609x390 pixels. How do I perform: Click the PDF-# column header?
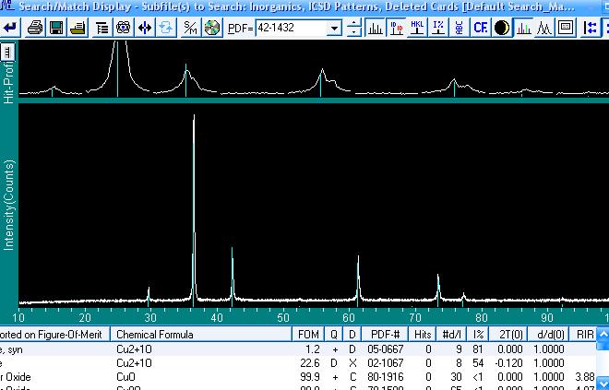coord(385,334)
